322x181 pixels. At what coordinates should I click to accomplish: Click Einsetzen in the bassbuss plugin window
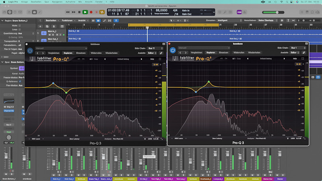pyautogui.click(x=223, y=53)
